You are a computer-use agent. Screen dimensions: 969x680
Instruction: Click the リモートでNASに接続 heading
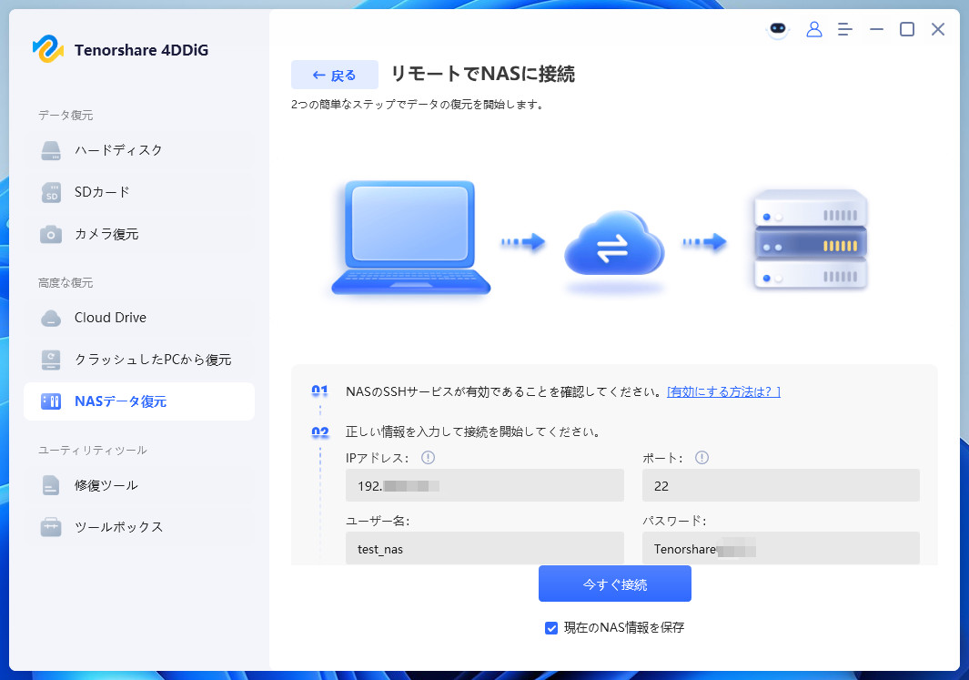coord(482,74)
